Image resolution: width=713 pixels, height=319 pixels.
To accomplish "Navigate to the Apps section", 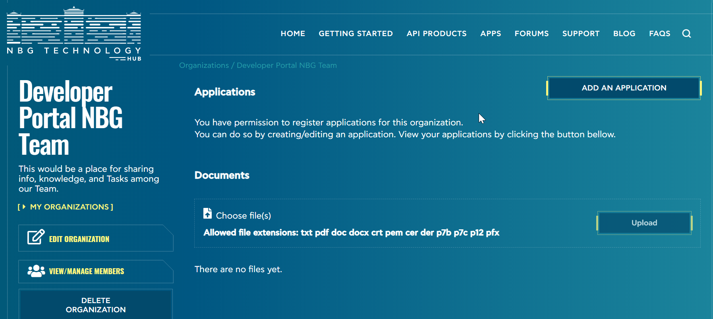I will coord(491,34).
